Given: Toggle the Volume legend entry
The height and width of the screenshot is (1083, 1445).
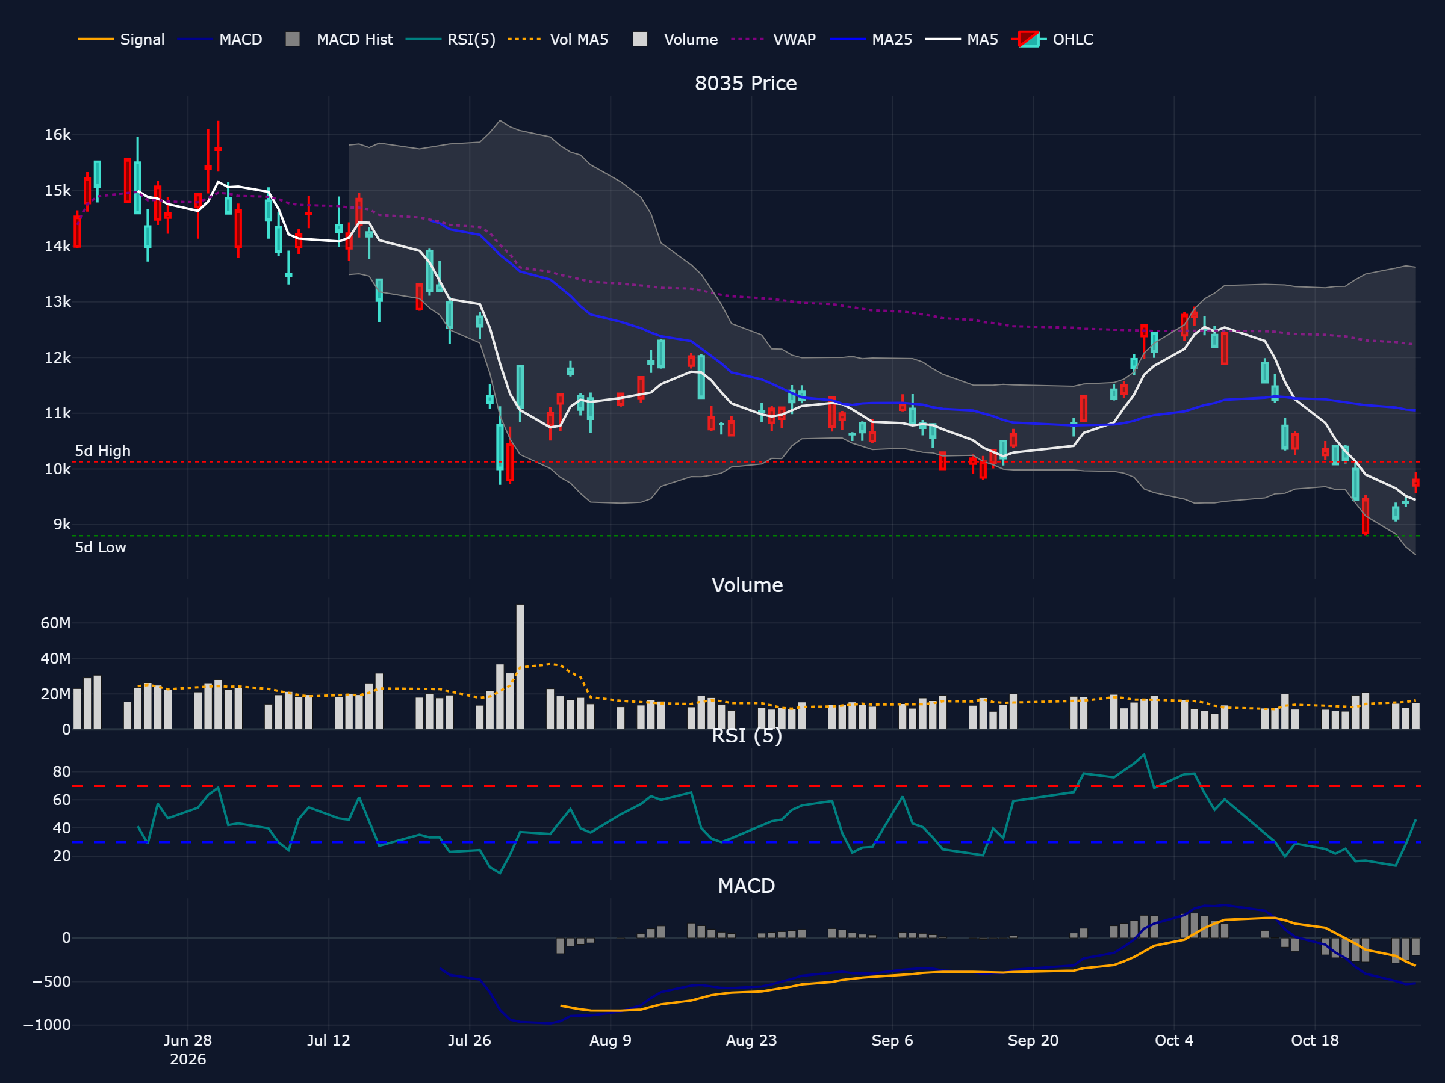Looking at the screenshot, I should point(675,39).
